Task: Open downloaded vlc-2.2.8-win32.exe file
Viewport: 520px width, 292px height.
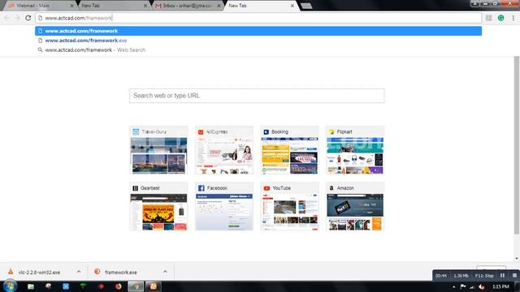Action: tap(39, 273)
